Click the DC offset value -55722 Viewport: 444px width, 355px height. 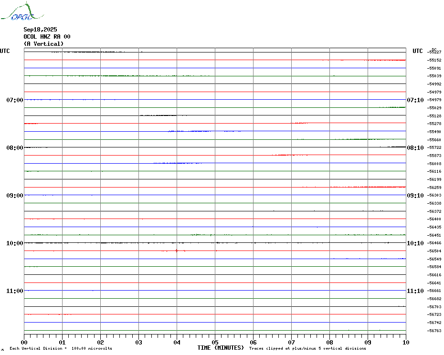click(x=434, y=147)
